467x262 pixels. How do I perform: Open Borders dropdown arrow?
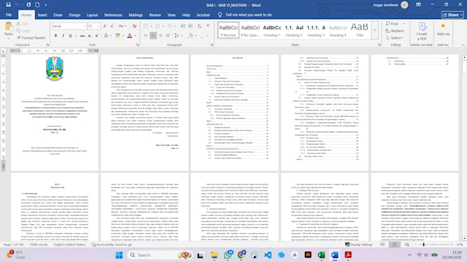[207, 36]
